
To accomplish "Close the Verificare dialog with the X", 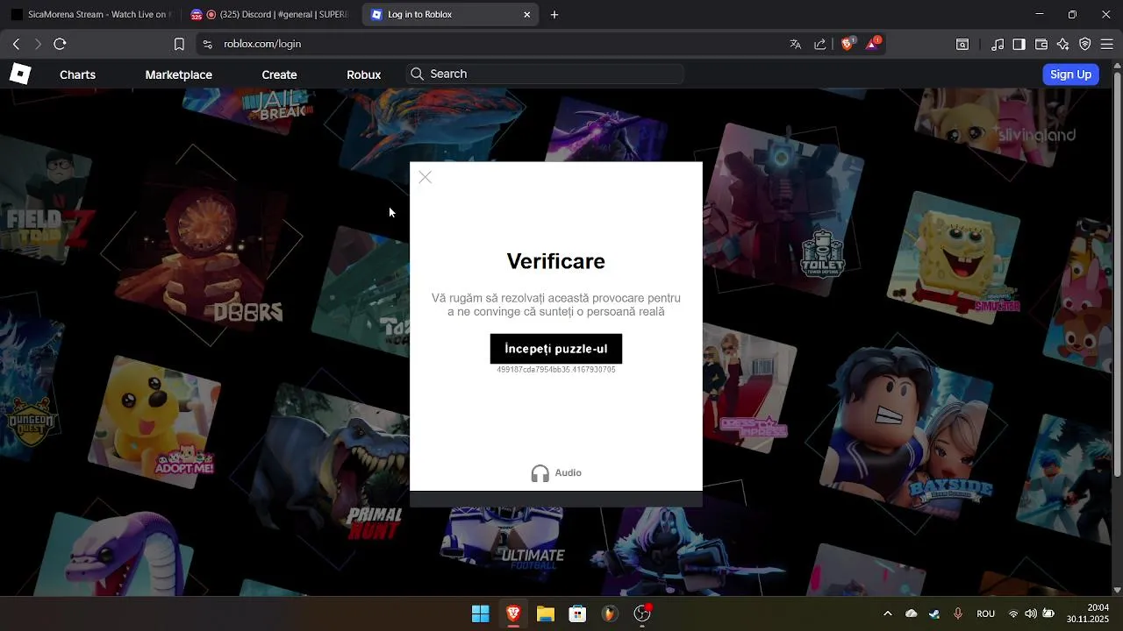I will 425,177.
